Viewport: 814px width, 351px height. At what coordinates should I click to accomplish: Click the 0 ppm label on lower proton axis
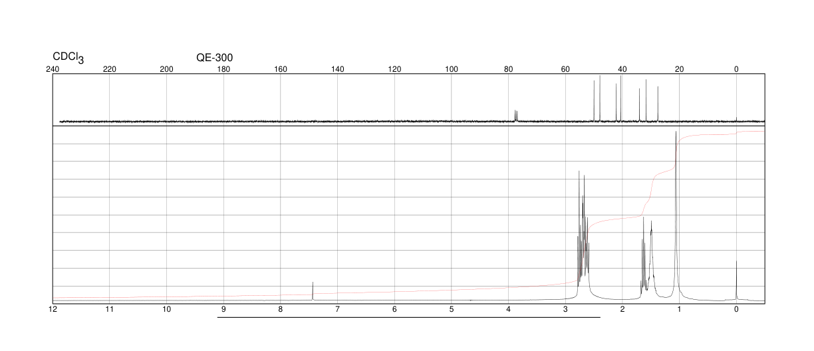click(x=736, y=309)
